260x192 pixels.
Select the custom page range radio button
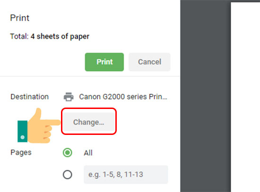(68, 175)
